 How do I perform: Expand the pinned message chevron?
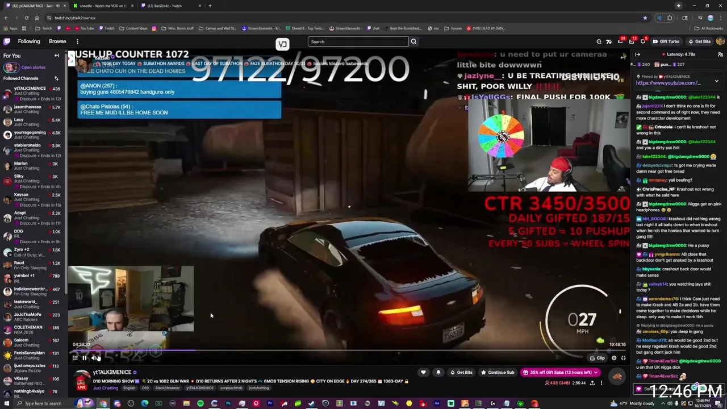pos(716,81)
